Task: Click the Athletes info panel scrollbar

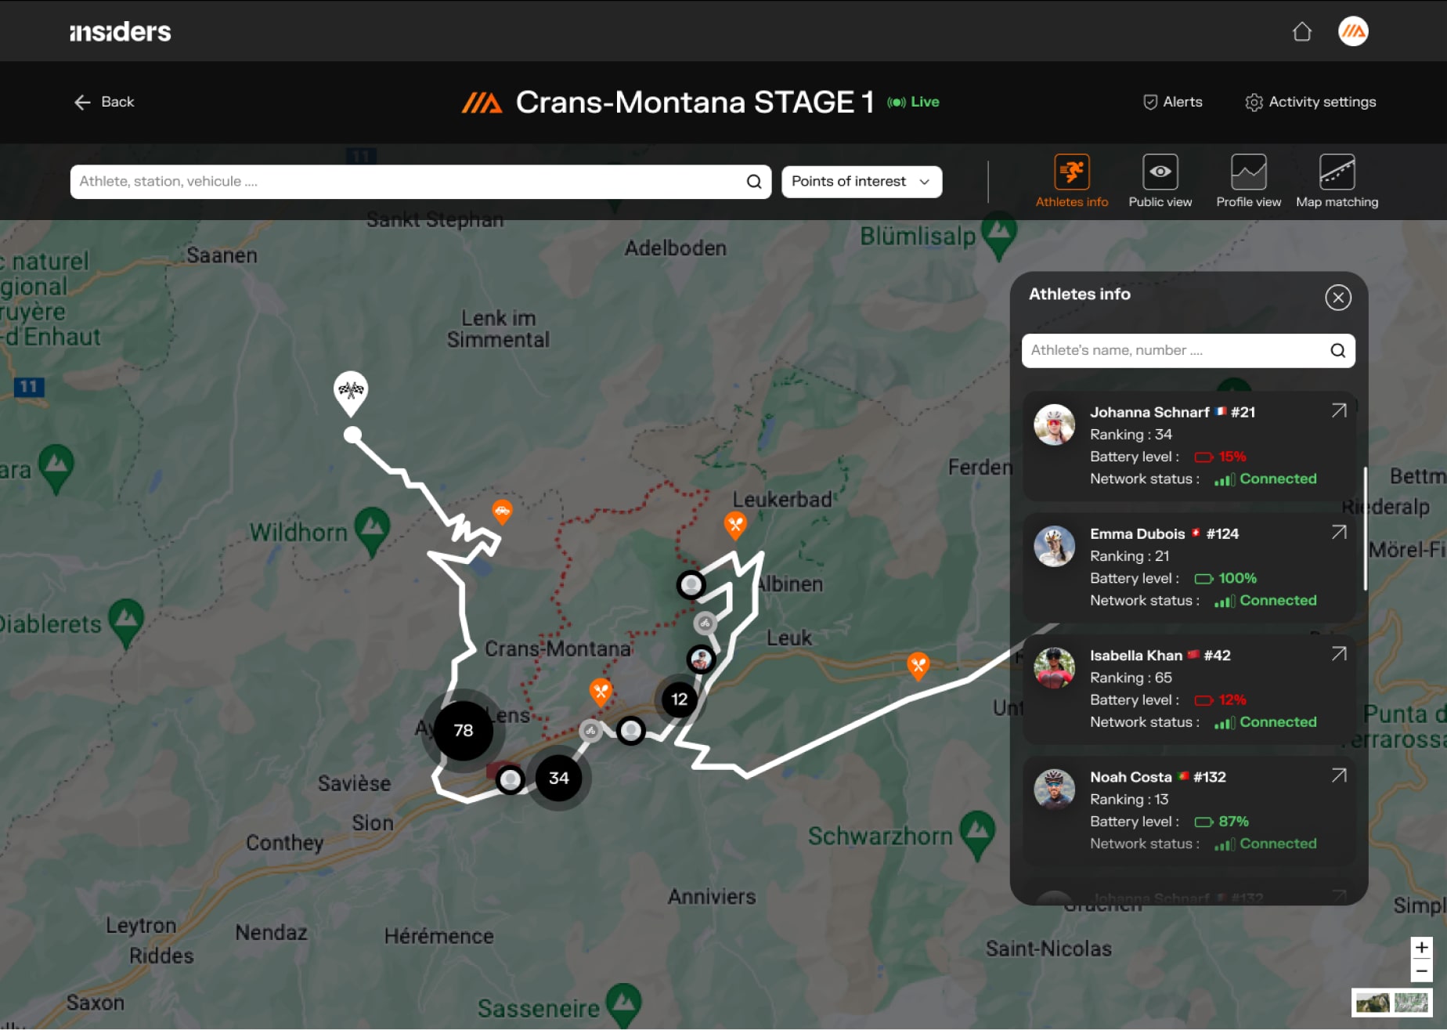Action: [x=1366, y=529]
